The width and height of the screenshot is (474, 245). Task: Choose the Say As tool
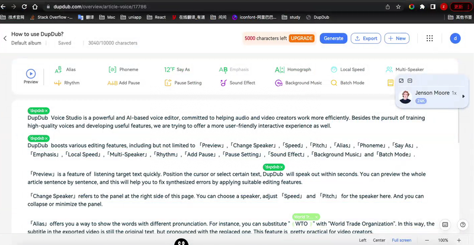177,69
